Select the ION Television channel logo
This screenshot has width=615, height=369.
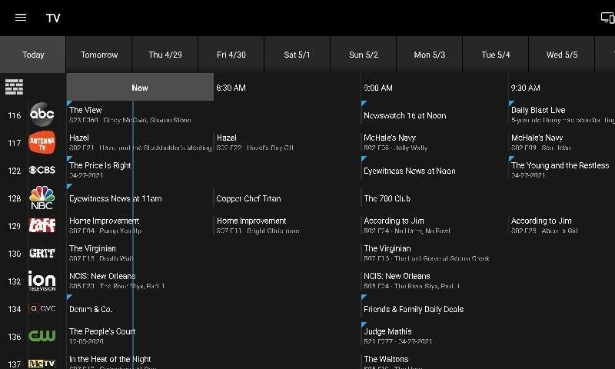pos(42,281)
